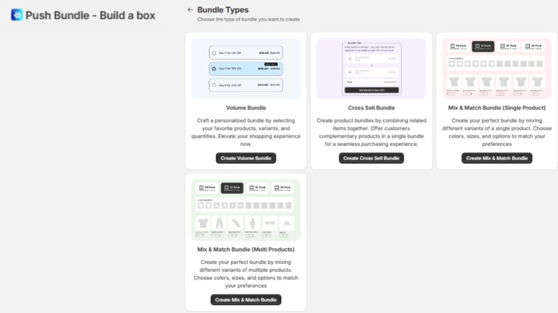Open the variant selector under the first t-shirt

[451, 93]
